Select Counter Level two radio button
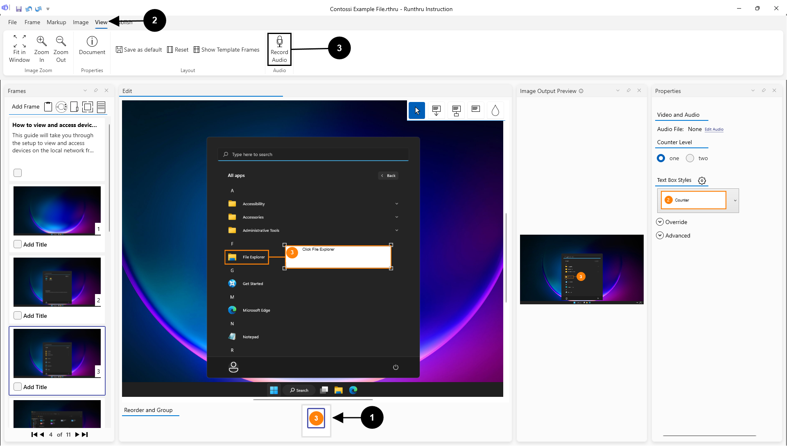 pos(690,158)
